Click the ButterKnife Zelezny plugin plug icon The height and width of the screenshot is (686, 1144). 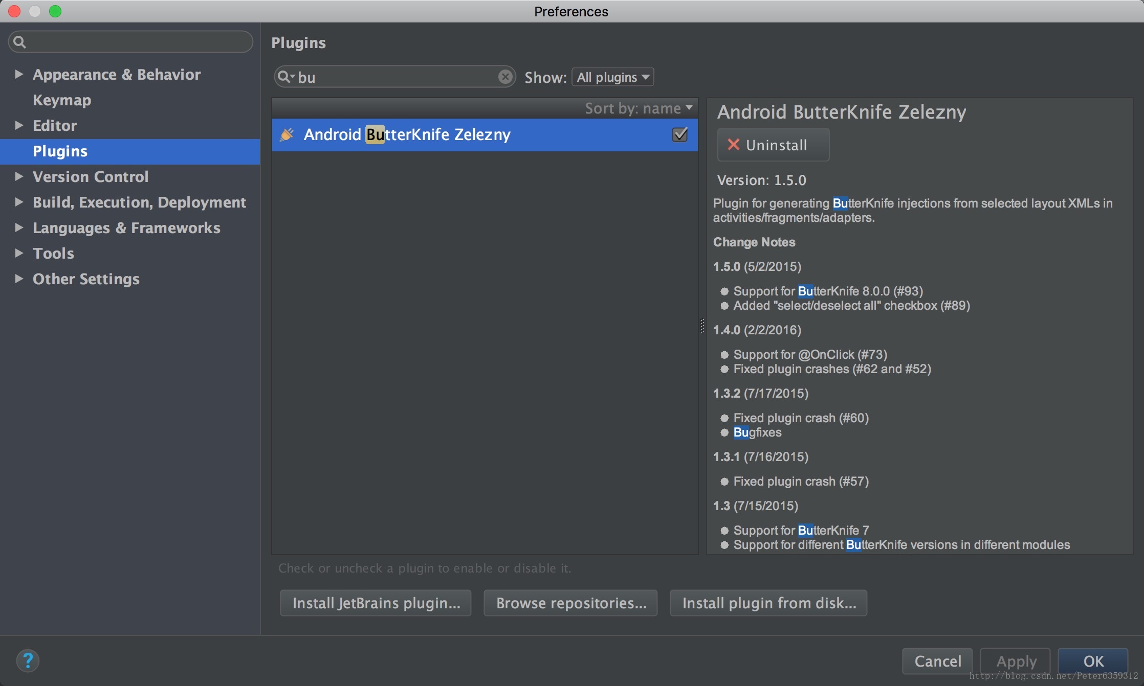287,134
